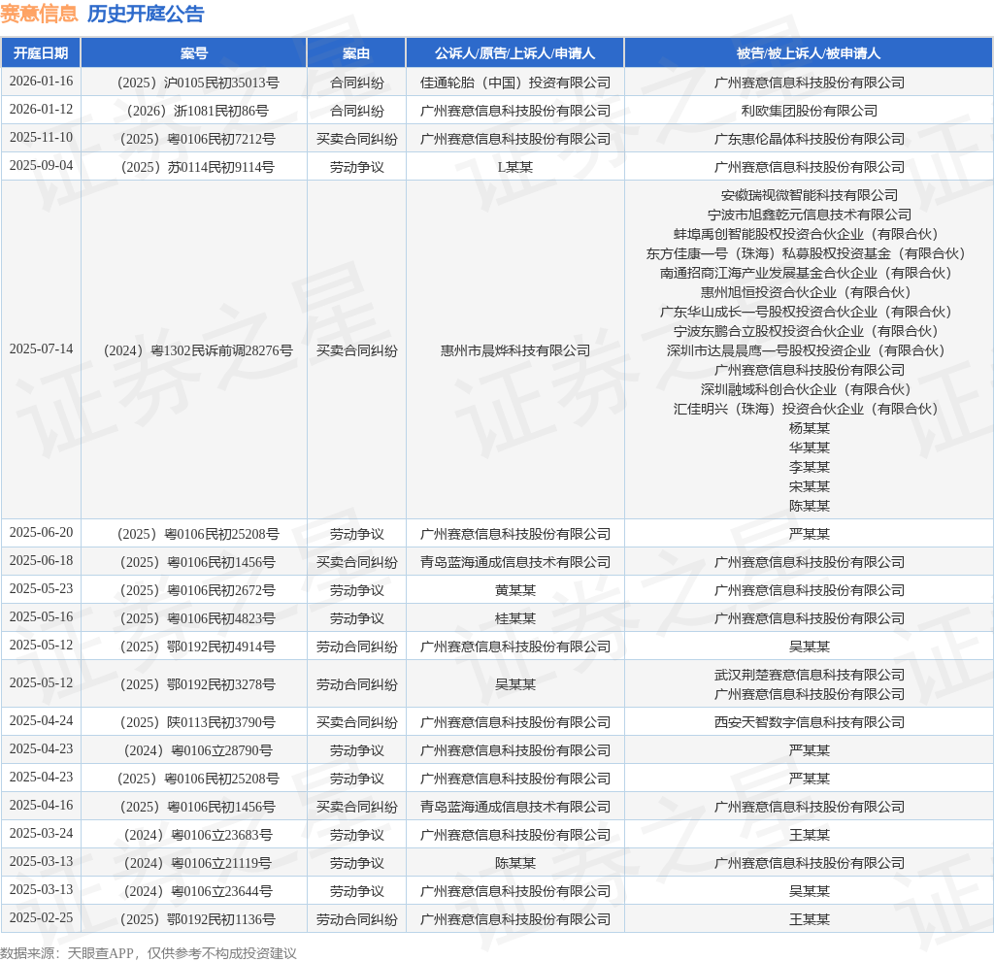Viewport: 994px width, 962px height.
Task: Click date cell 2025-11-10
Action: click(x=41, y=138)
